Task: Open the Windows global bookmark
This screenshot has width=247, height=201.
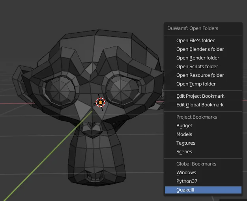Action: pyautogui.click(x=203, y=173)
